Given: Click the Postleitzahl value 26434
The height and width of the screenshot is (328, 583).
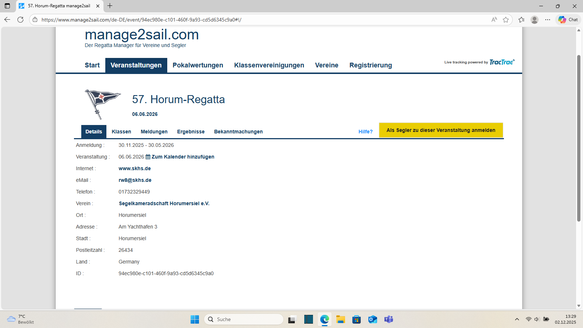Looking at the screenshot, I should point(126,250).
